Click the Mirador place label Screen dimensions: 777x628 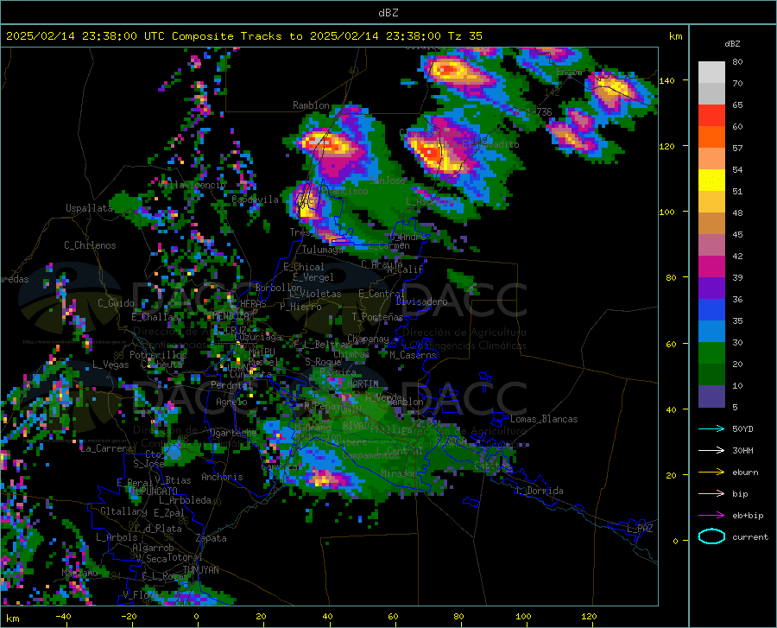(x=399, y=473)
